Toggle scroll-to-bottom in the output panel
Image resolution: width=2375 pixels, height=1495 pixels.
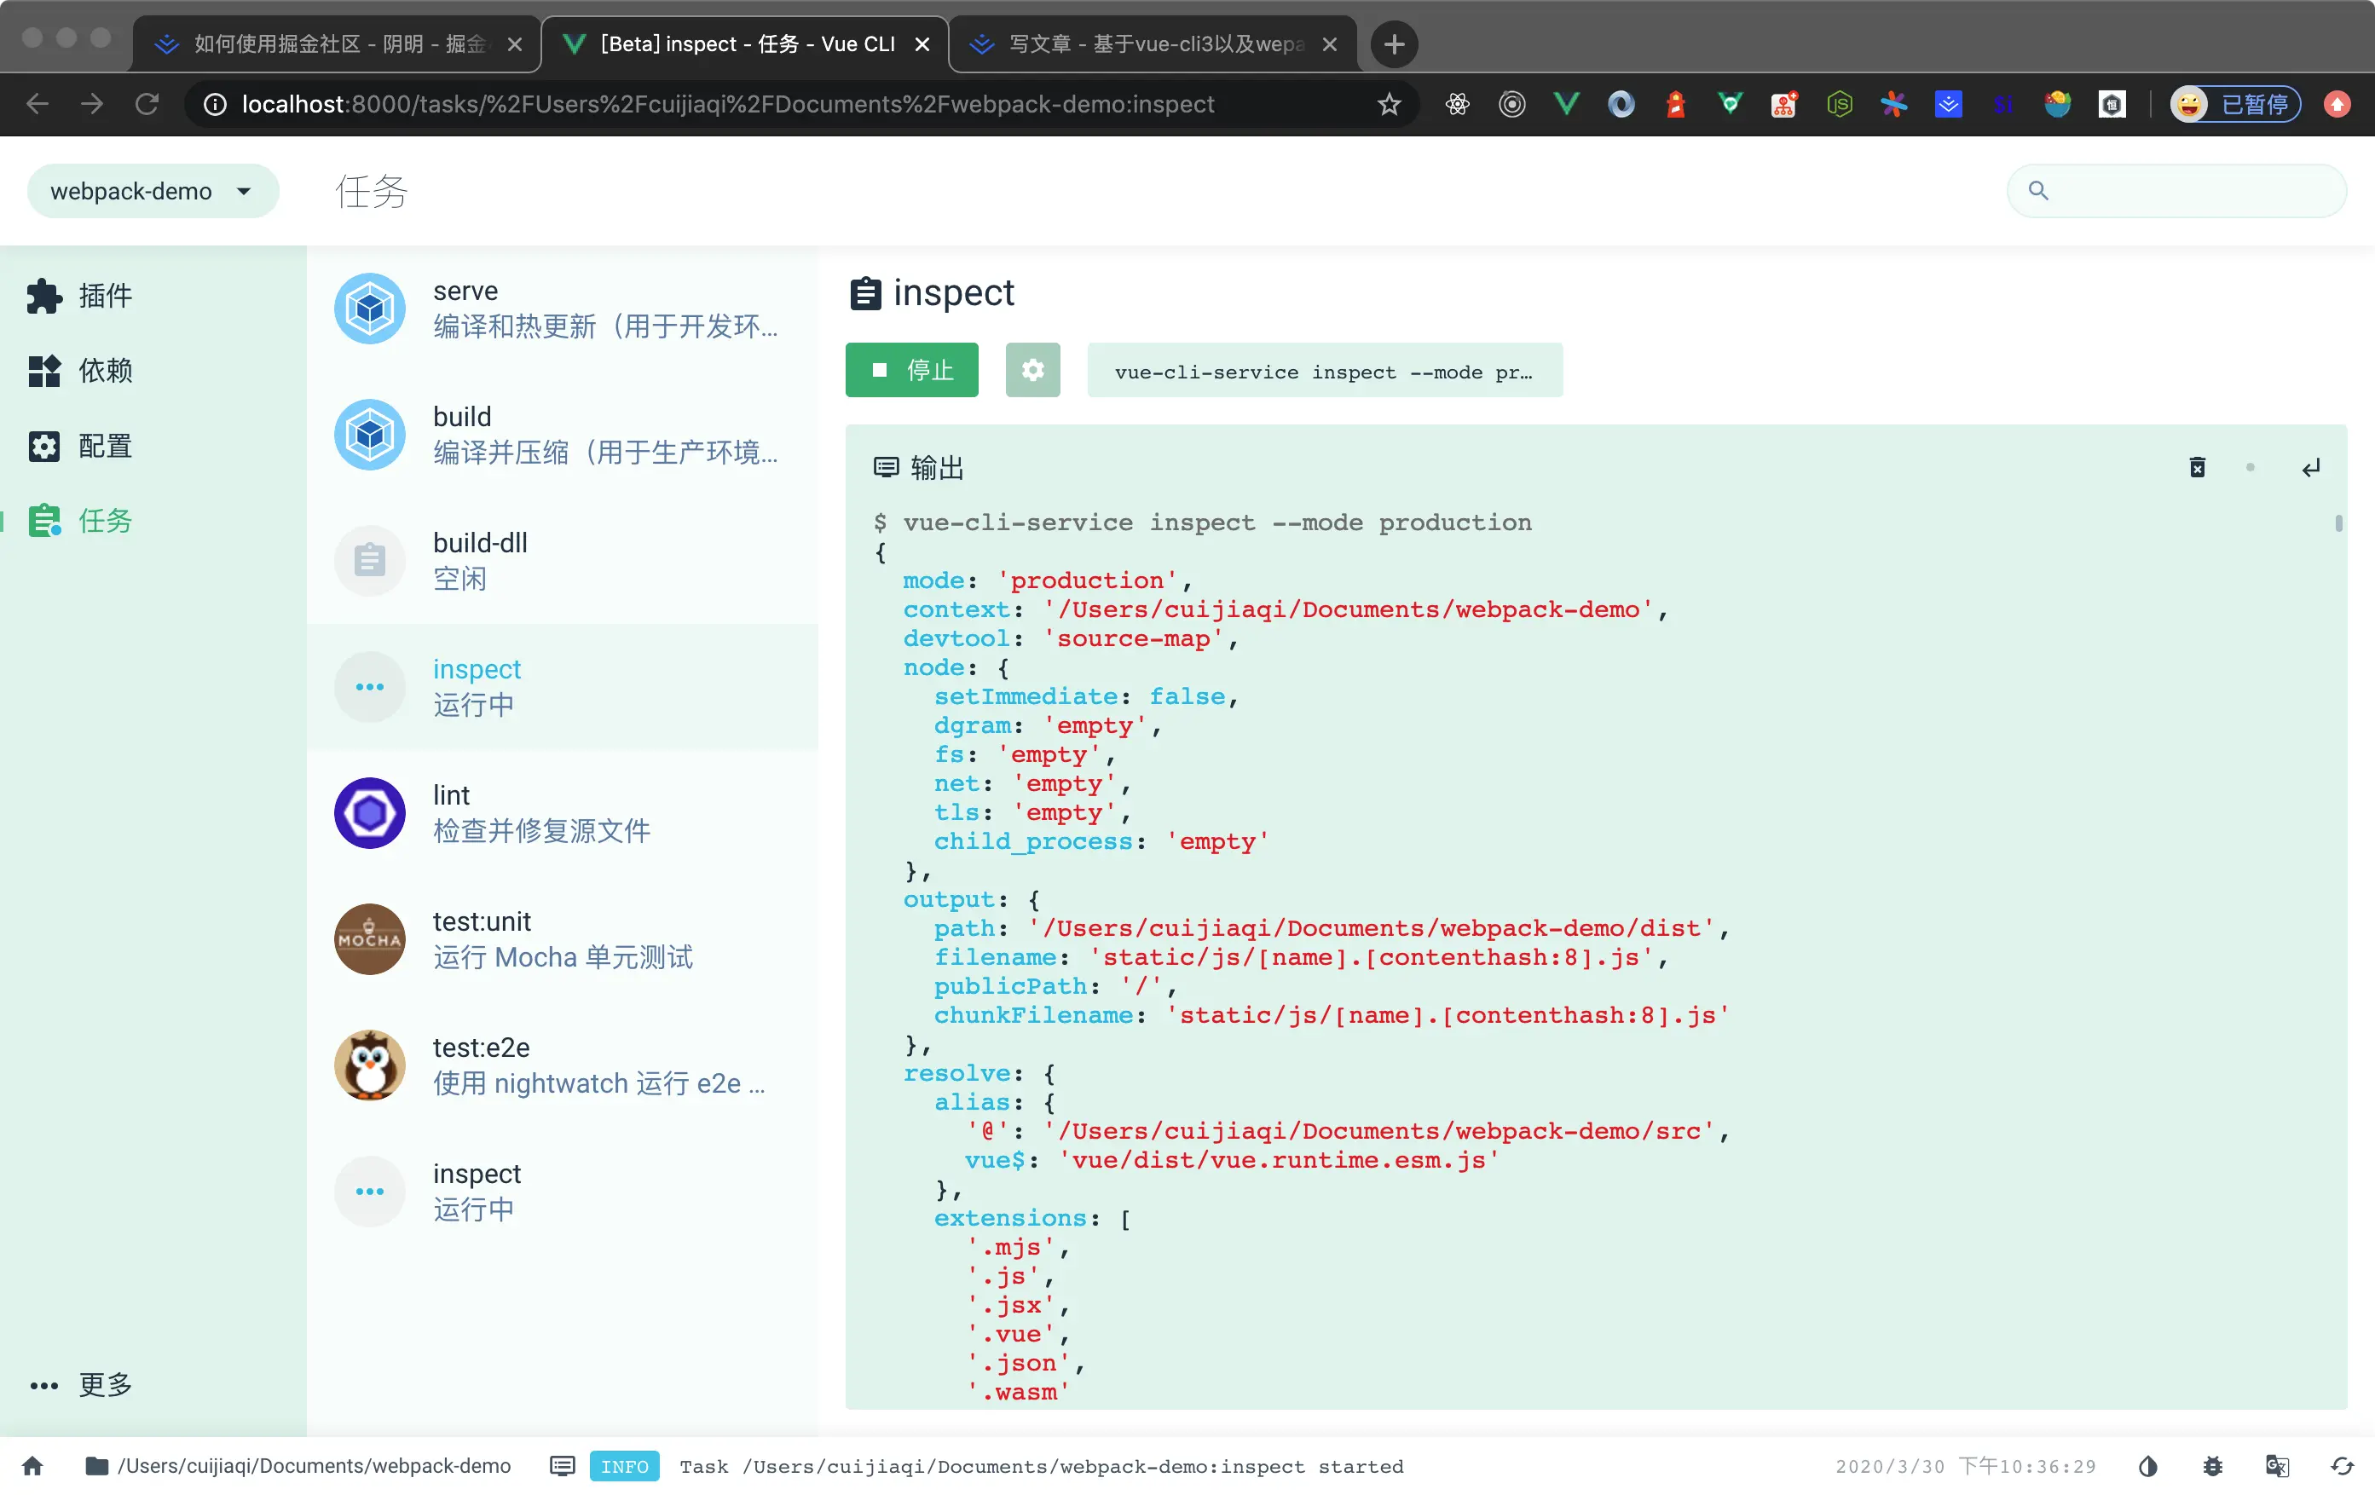[x=2312, y=466]
